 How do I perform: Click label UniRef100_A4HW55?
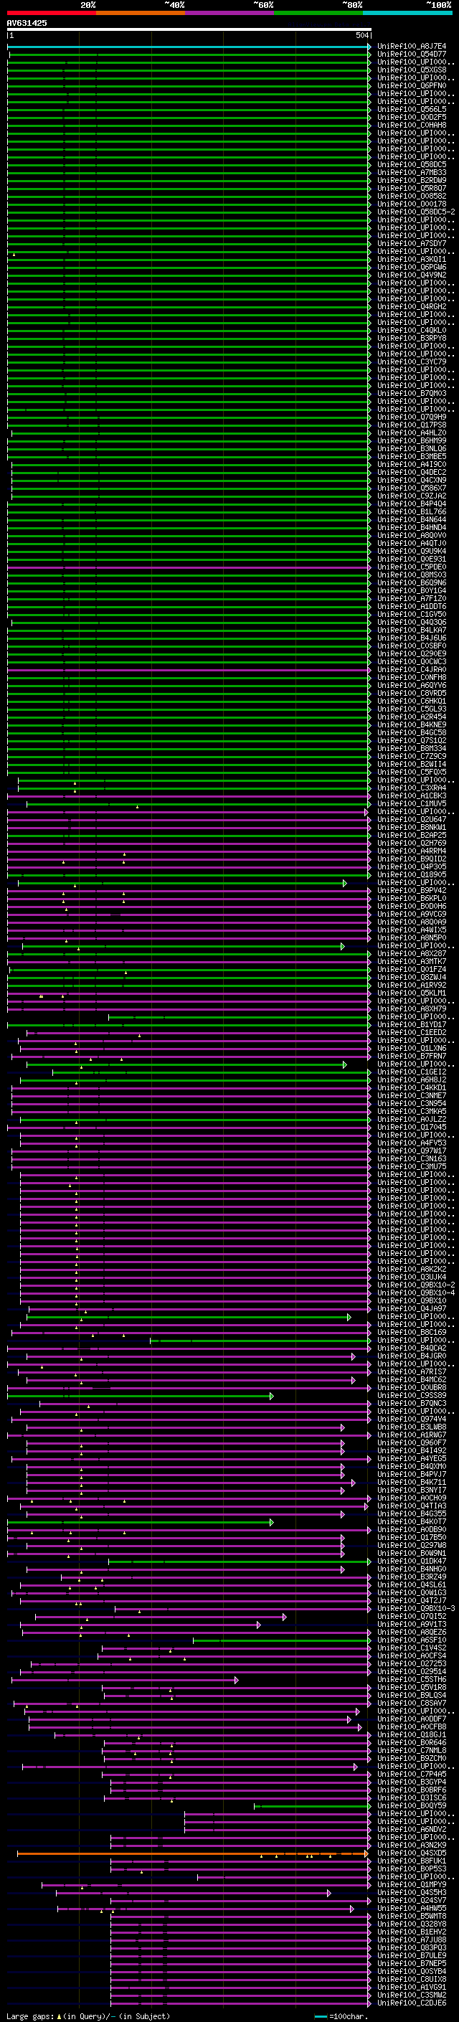[x=412, y=1908]
